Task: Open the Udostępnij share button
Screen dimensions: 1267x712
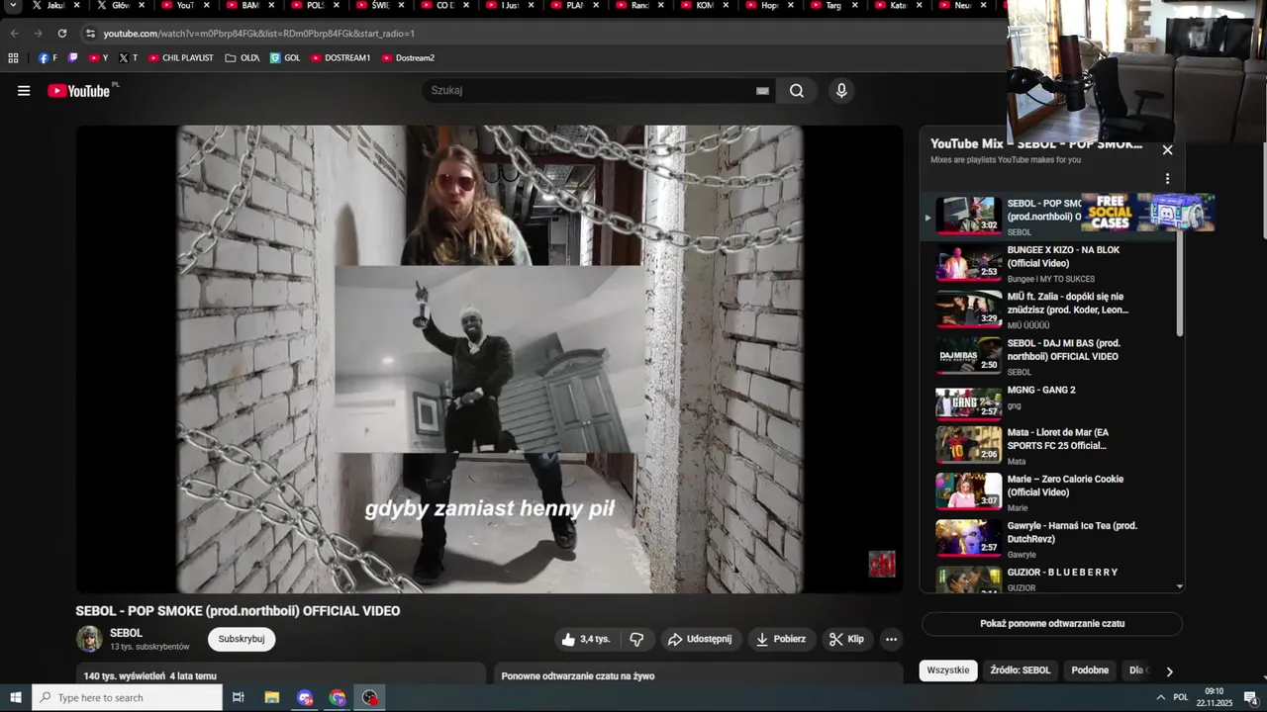Action: pyautogui.click(x=700, y=639)
